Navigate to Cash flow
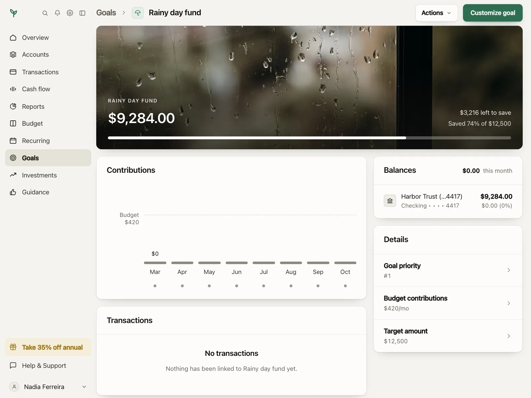This screenshot has width=531, height=398. point(48,89)
